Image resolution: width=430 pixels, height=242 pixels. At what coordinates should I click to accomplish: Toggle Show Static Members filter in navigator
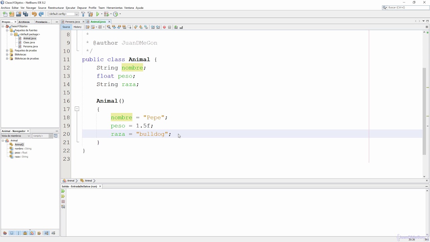18,233
